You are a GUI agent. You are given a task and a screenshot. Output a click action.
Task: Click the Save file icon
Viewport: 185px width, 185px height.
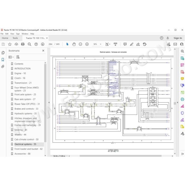tap(3, 44)
